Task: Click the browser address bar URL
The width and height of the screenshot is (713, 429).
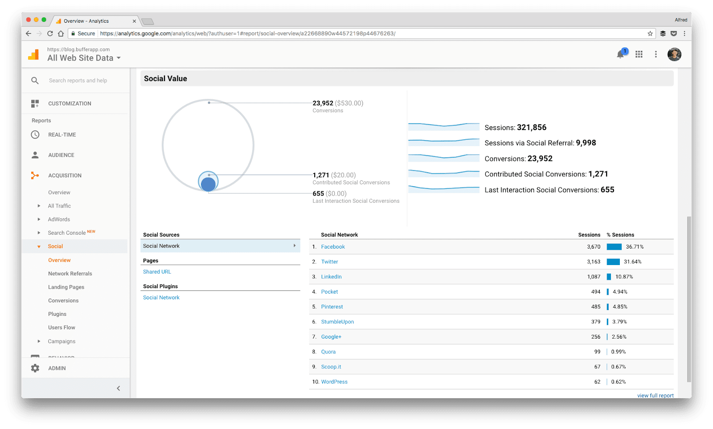Action: click(247, 33)
